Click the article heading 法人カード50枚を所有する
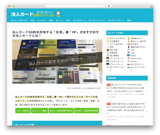Screen dimensions: 160x135 click(56, 34)
